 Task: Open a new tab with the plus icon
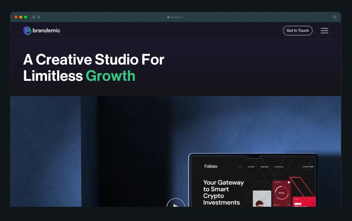[334, 17]
